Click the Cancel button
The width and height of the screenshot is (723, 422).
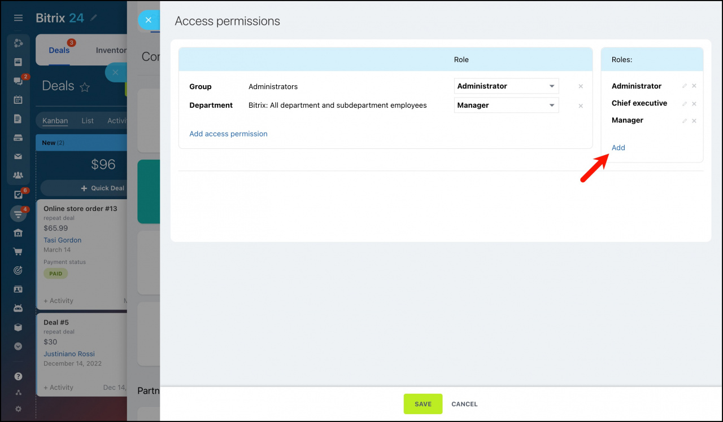tap(464, 404)
